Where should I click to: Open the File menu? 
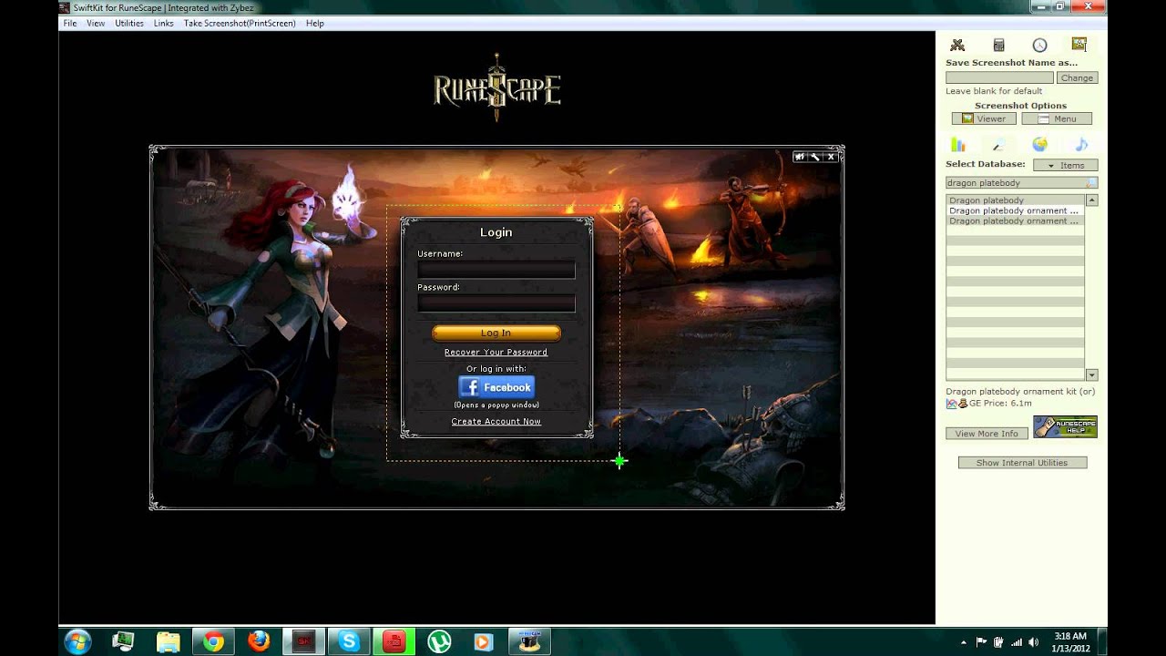coord(70,24)
